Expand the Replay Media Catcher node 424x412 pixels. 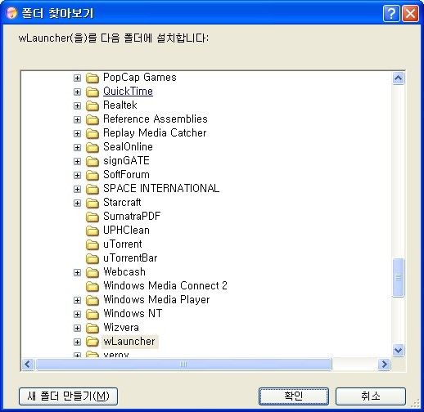(x=77, y=134)
